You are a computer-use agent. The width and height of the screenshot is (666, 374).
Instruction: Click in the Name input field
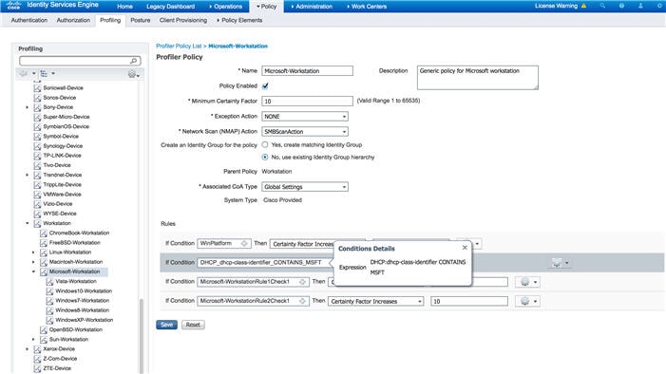pyautogui.click(x=307, y=71)
